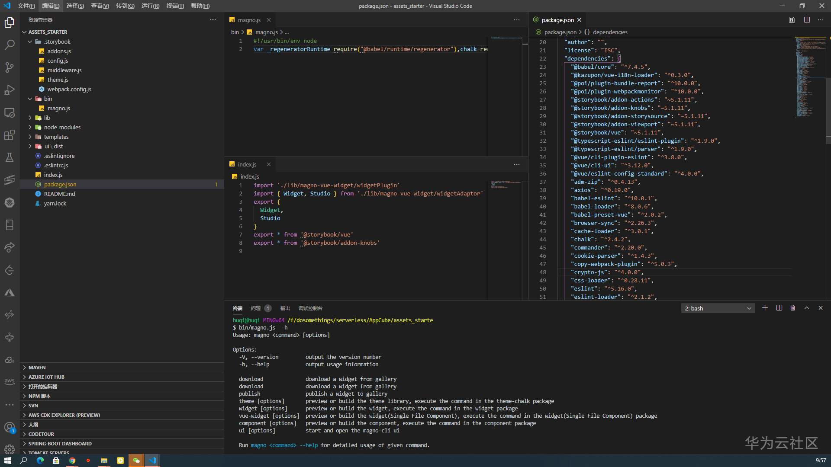This screenshot has height=467, width=831.
Task: Expand the MAVEN section
Action: [x=37, y=368]
